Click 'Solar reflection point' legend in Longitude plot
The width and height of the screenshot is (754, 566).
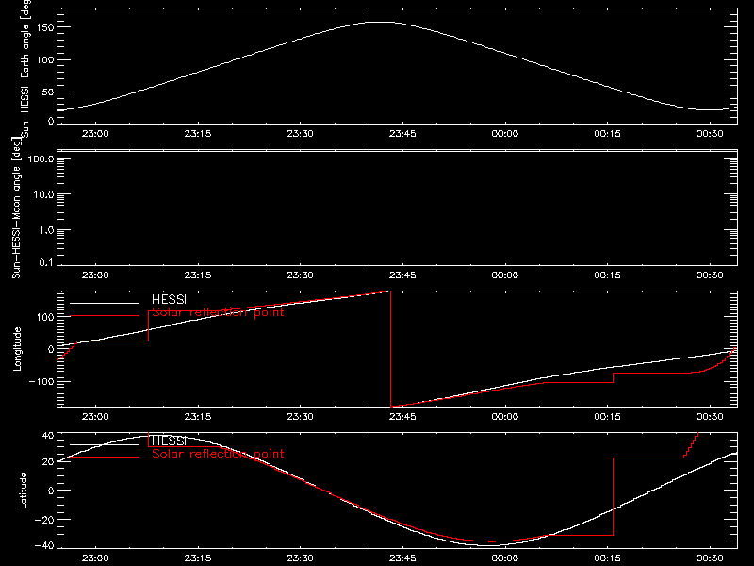[218, 312]
